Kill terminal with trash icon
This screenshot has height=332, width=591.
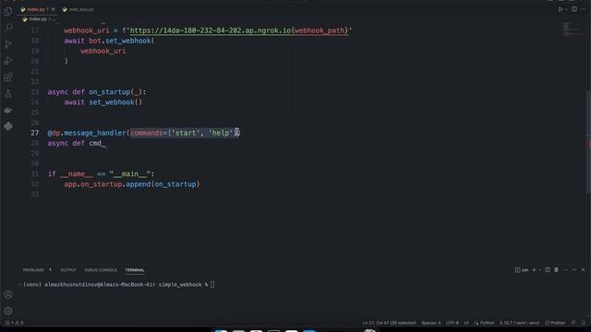(x=556, y=270)
